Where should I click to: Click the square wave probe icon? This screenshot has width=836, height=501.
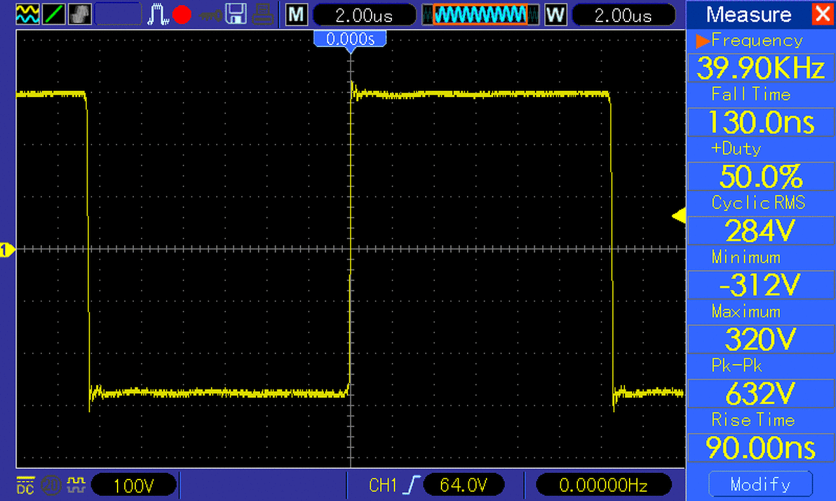pyautogui.click(x=76, y=484)
